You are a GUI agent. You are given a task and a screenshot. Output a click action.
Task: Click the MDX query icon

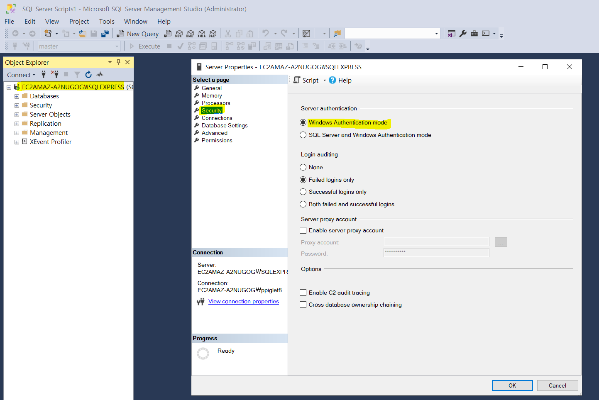click(x=179, y=34)
